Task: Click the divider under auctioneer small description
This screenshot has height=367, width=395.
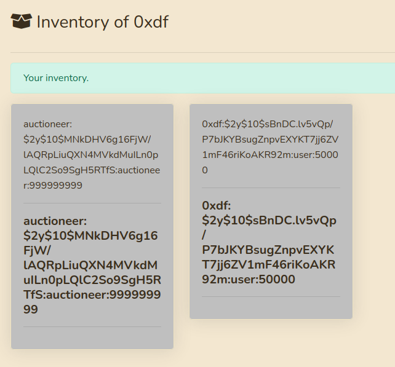Action: click(92, 203)
